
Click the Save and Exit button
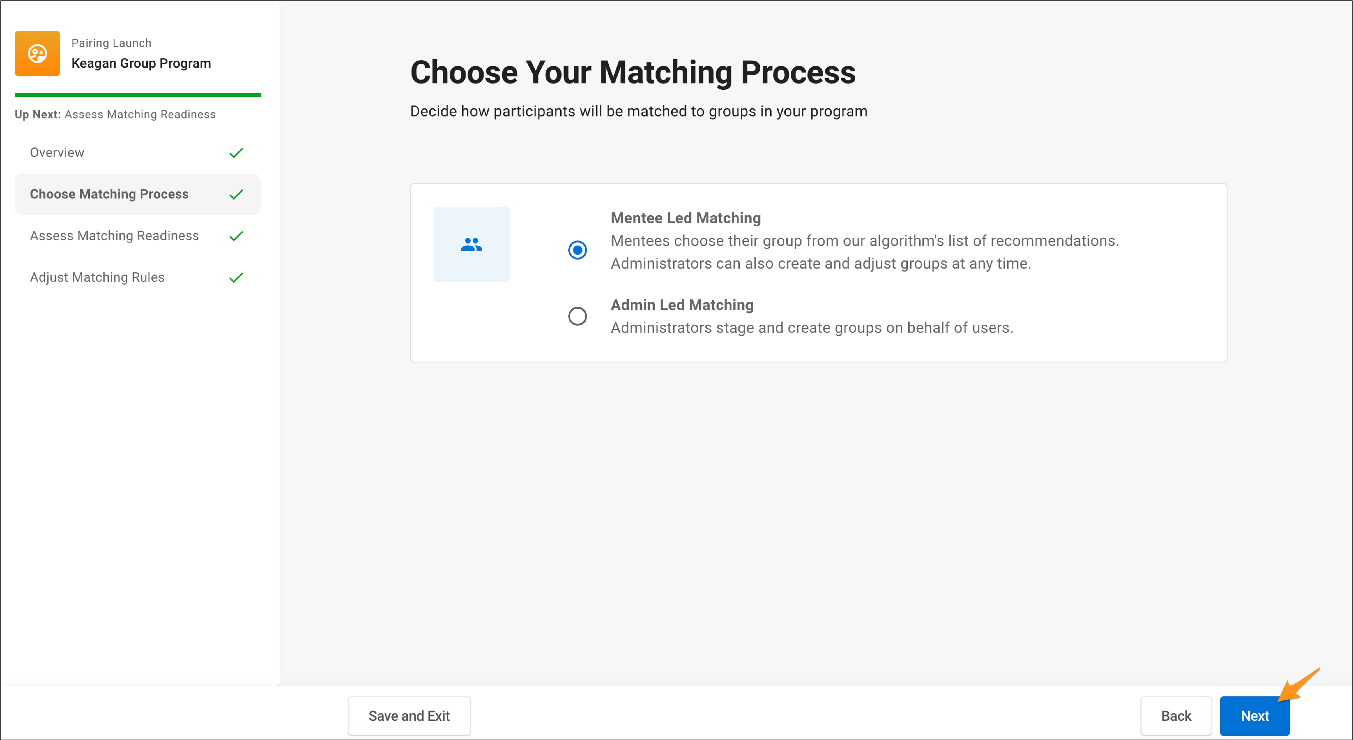[409, 716]
